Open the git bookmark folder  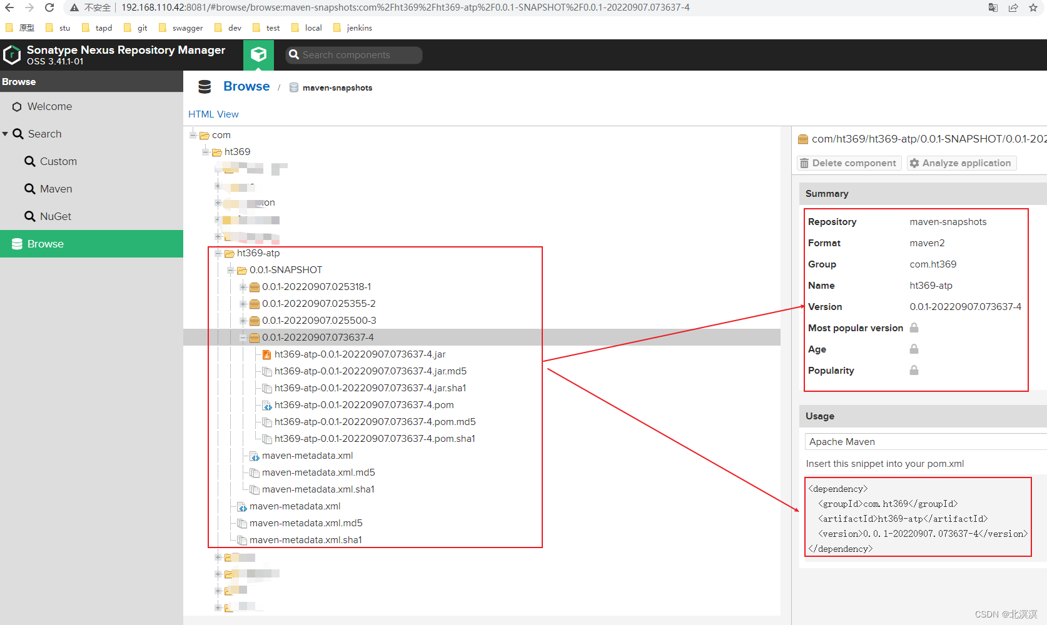pyautogui.click(x=136, y=27)
